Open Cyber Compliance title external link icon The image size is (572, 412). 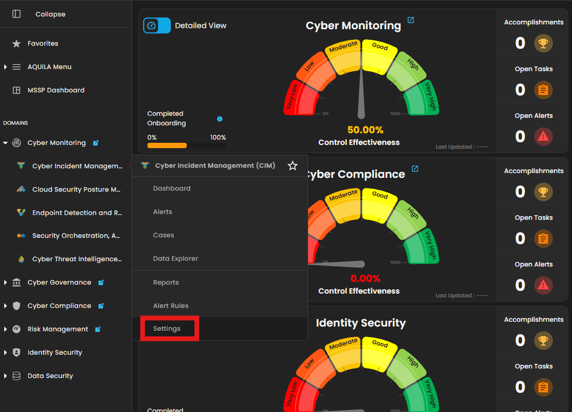tap(415, 169)
